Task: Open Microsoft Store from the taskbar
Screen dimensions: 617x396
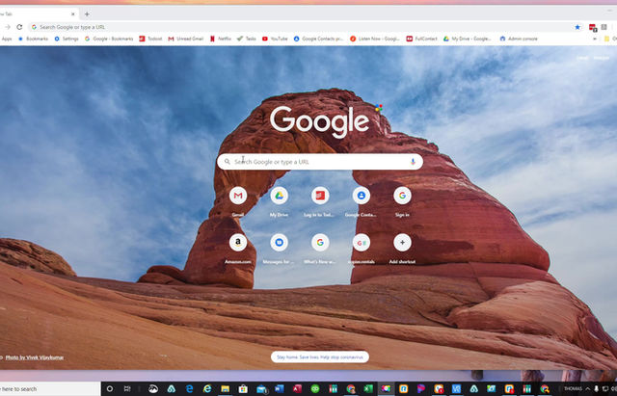Action: tap(243, 389)
